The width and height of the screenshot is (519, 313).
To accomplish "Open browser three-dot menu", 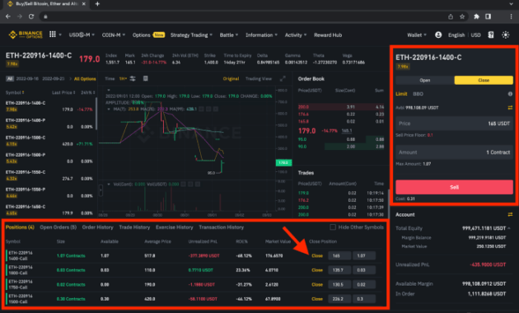I will coord(511,16).
